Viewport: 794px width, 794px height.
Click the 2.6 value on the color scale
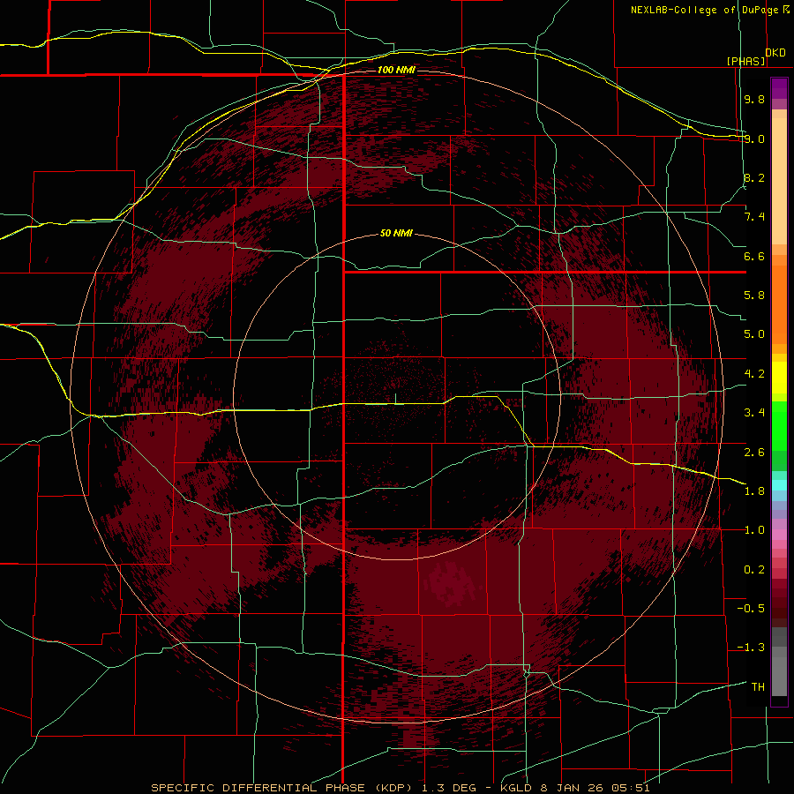[x=754, y=452]
